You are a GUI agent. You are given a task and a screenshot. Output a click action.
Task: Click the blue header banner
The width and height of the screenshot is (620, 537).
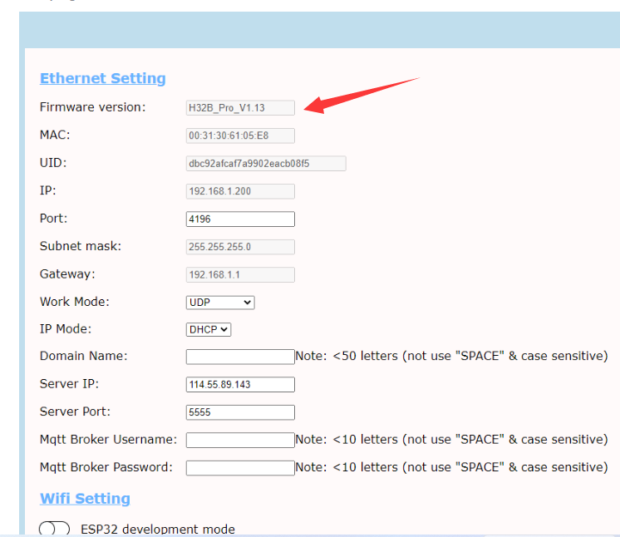click(x=320, y=30)
